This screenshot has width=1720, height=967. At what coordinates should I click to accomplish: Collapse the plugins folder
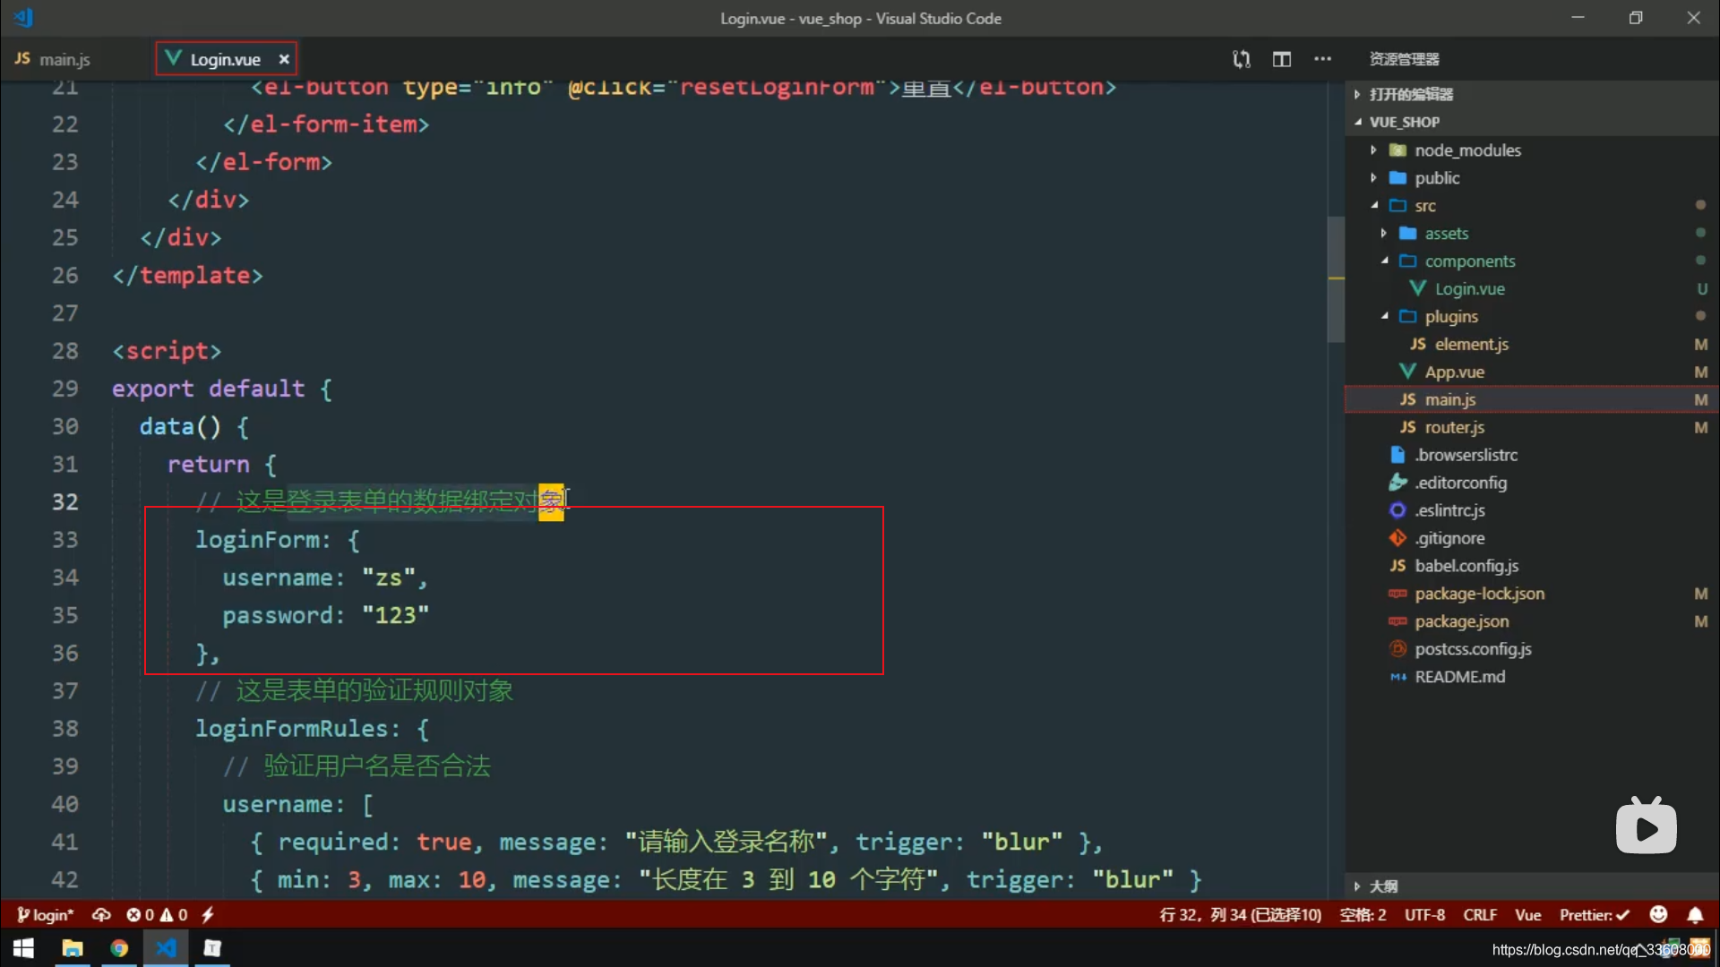point(1384,317)
